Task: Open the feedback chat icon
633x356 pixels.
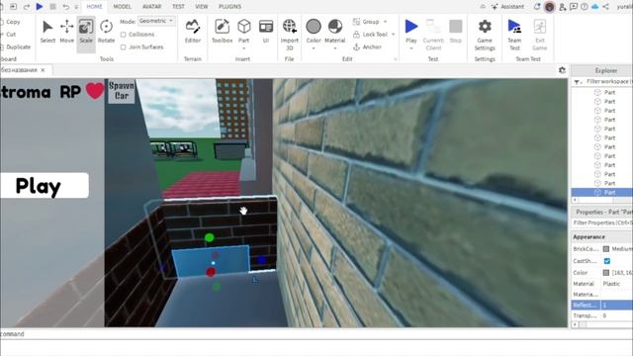Action: click(x=574, y=7)
